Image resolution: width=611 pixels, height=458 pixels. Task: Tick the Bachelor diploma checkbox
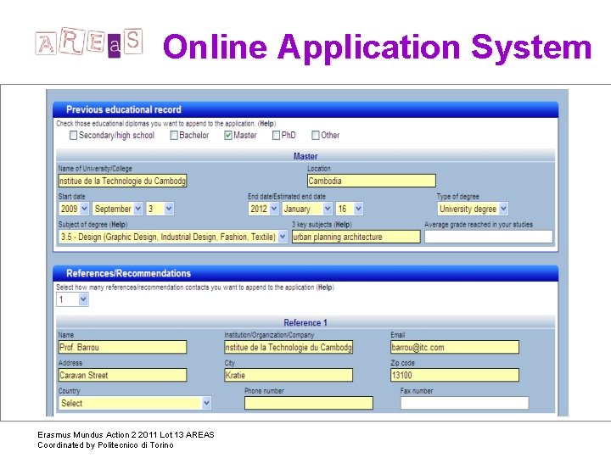click(x=174, y=135)
